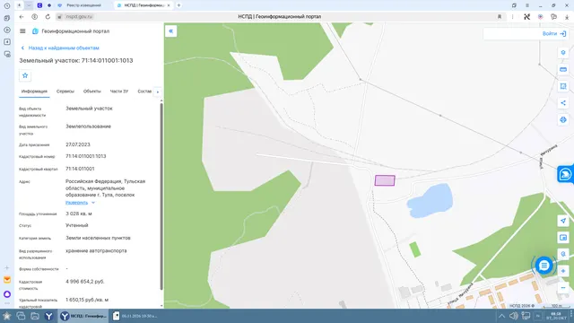Click the highlighted purple land plot
Viewport: 574px width, 323px height.
coord(385,180)
